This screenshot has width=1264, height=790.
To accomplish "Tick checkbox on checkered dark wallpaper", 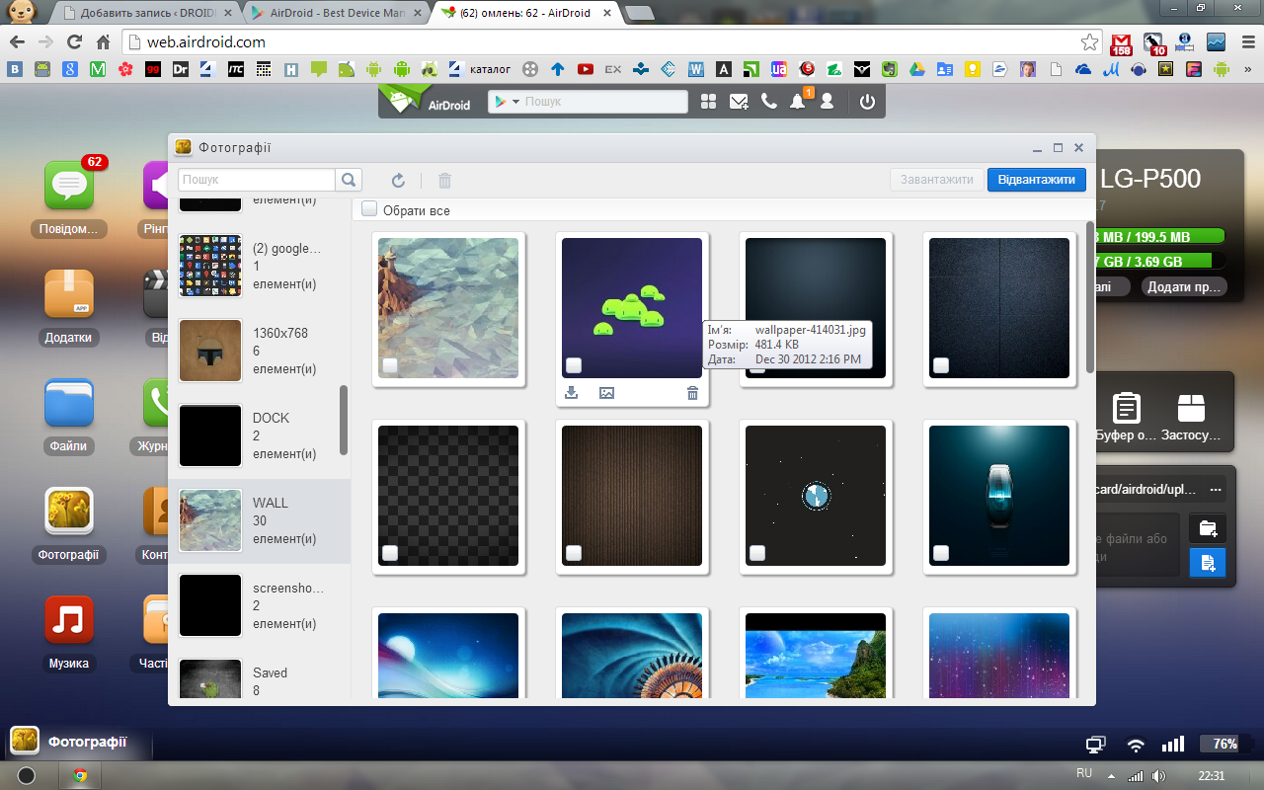I will coord(390,553).
